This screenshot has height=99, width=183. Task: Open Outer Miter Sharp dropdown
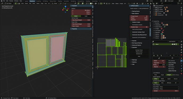pyautogui.click(x=169, y=87)
